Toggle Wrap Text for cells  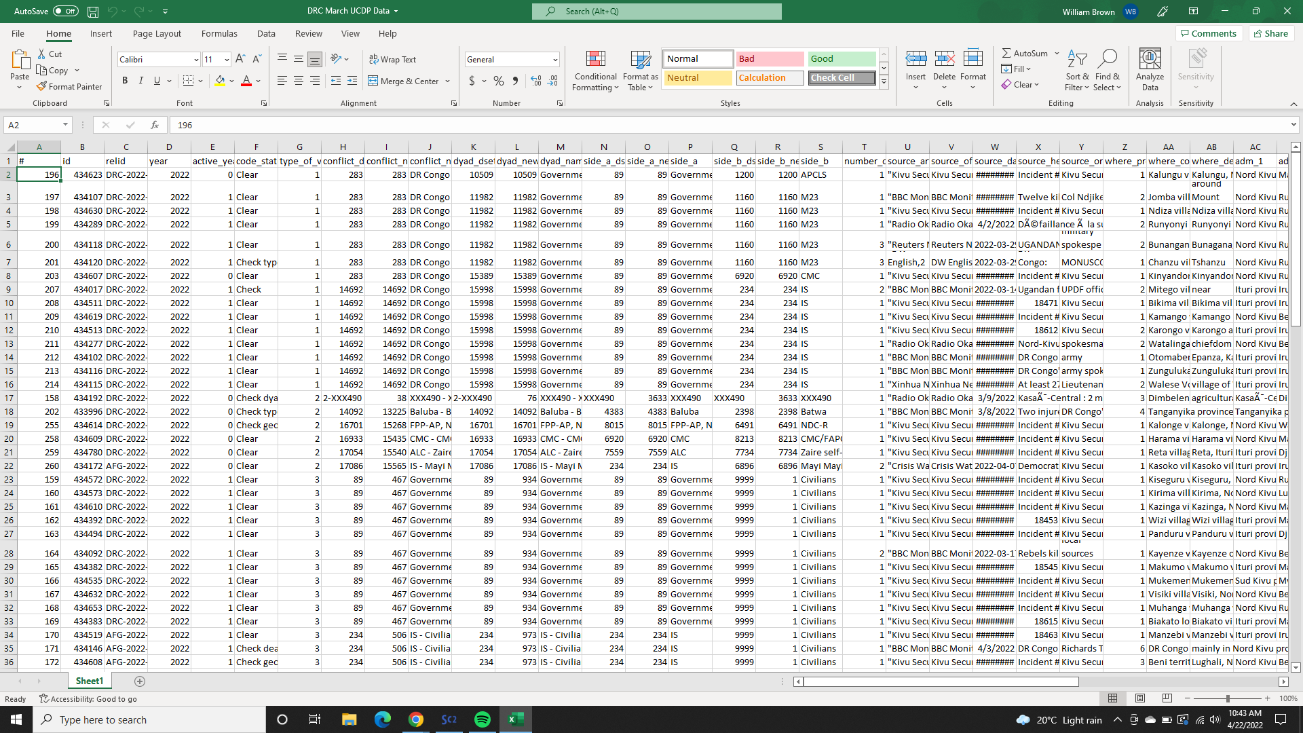click(x=392, y=59)
